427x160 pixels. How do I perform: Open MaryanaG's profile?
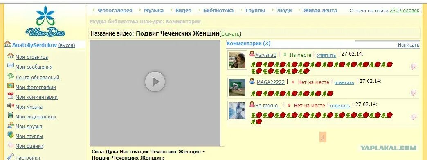(266, 55)
